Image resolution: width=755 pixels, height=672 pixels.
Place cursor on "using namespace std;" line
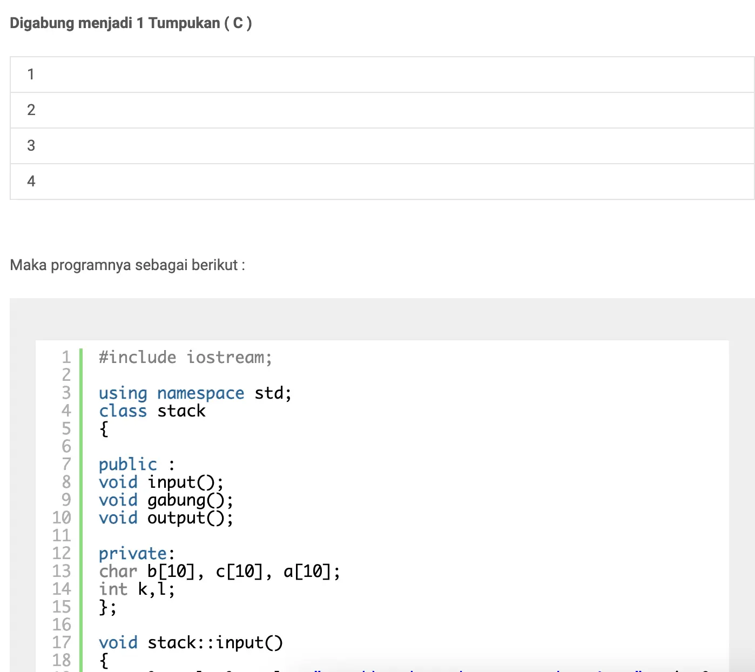195,393
